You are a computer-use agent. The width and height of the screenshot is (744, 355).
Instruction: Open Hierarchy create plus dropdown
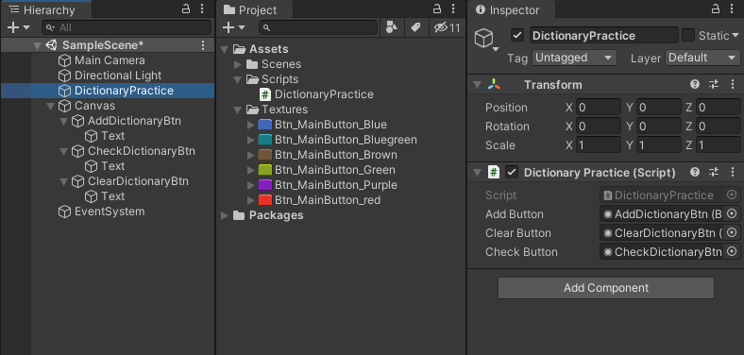tap(19, 27)
